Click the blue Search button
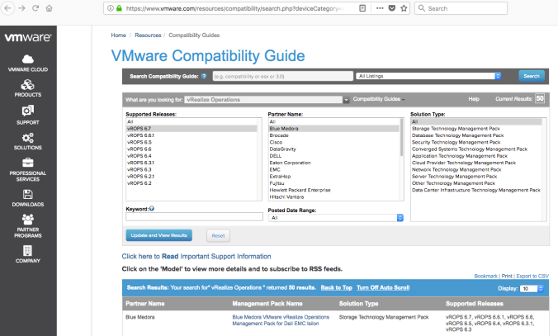 532,76
